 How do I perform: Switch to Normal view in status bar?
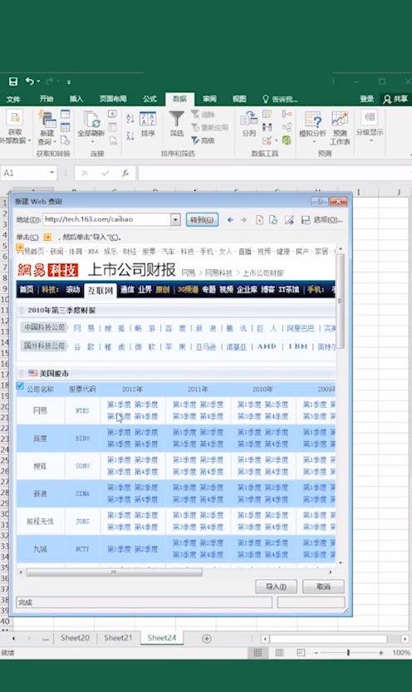[257, 652]
